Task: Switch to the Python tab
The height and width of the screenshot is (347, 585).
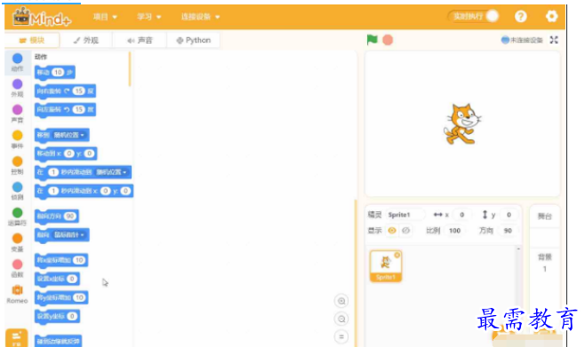Action: 194,40
